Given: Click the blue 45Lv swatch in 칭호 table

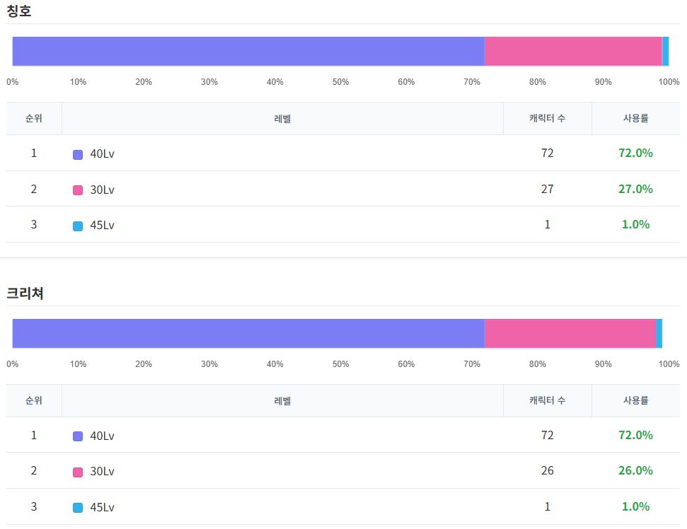Looking at the screenshot, I should coord(78,226).
